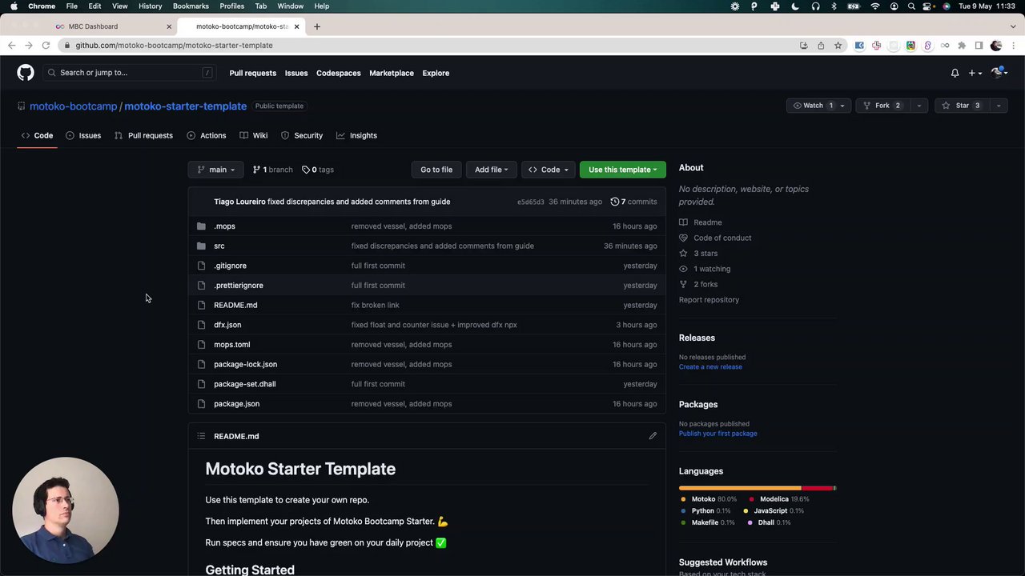
Task: Click the browser address bar
Action: click(432, 46)
